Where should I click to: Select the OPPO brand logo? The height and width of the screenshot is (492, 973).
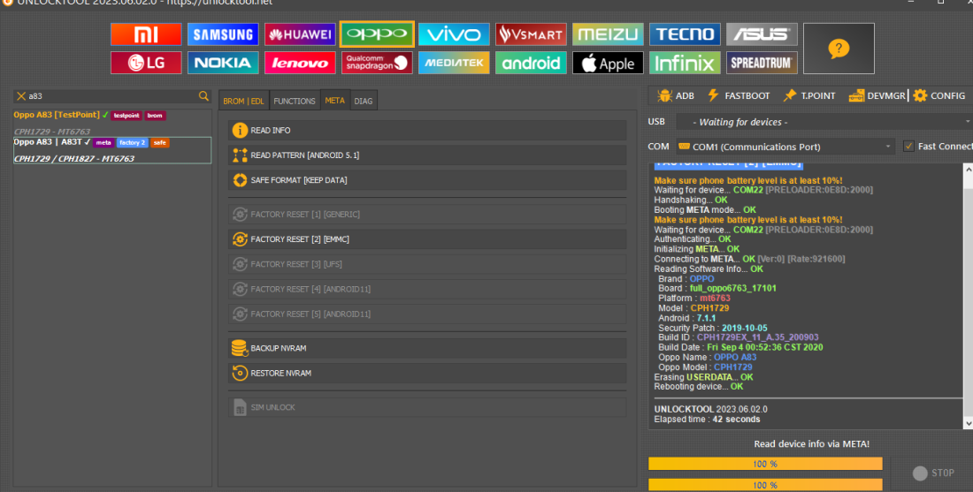pos(377,34)
